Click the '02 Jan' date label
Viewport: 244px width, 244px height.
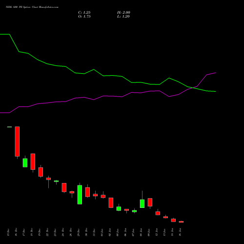click(x=110, y=232)
